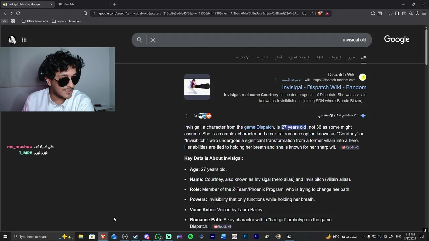Open new tab with plus button
The width and height of the screenshot is (429, 241).
click(x=114, y=4)
